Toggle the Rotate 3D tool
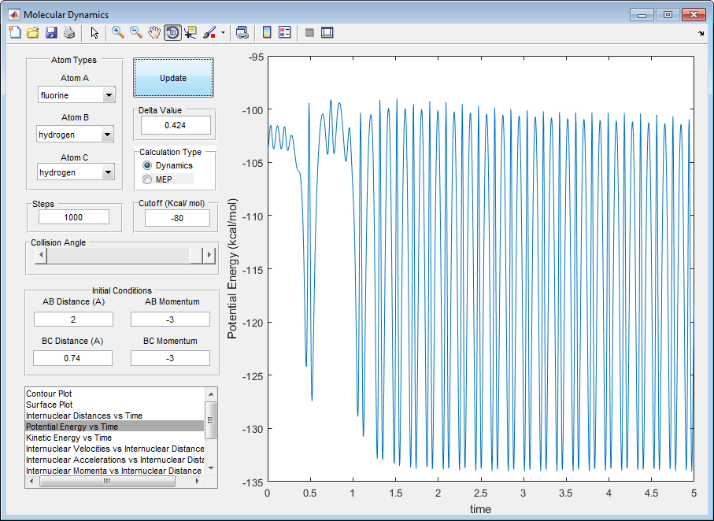714x521 pixels. 172,33
